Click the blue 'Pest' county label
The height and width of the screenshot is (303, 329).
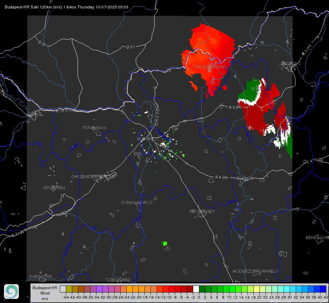232,202
